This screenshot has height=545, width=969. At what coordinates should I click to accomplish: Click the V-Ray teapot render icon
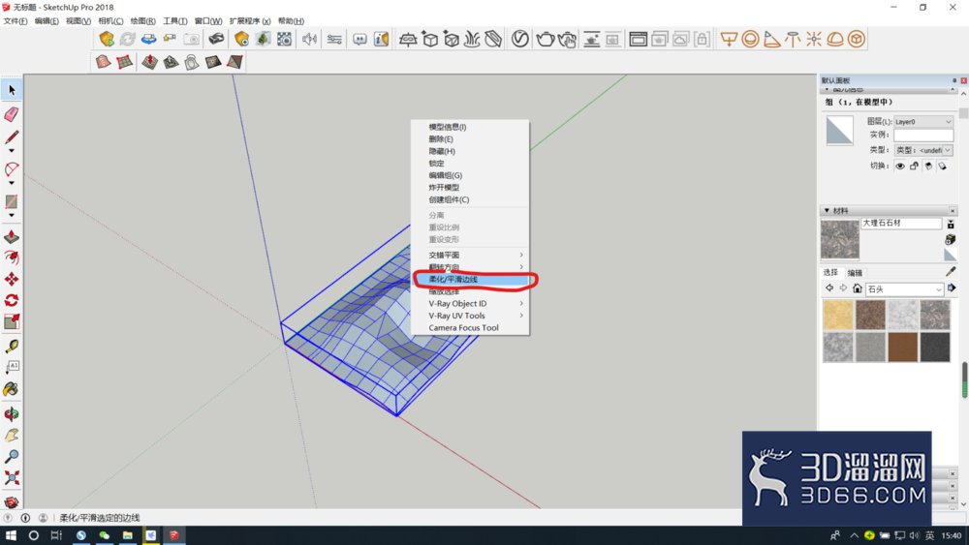click(545, 40)
